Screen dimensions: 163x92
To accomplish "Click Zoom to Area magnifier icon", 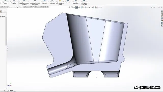I will click(x=72, y=7).
